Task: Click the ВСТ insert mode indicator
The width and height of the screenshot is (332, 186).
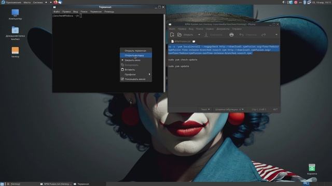Action: (275, 110)
